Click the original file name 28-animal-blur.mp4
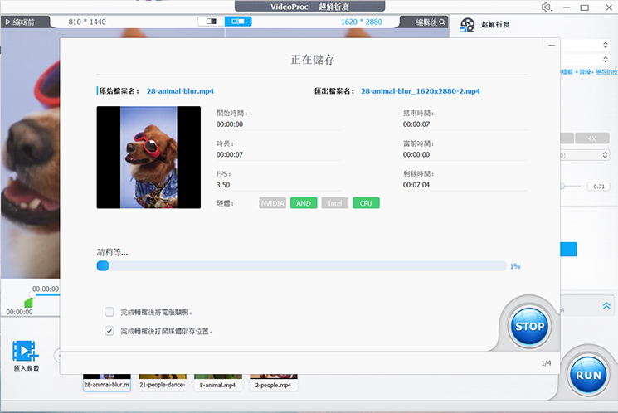This screenshot has width=618, height=413. [180, 91]
